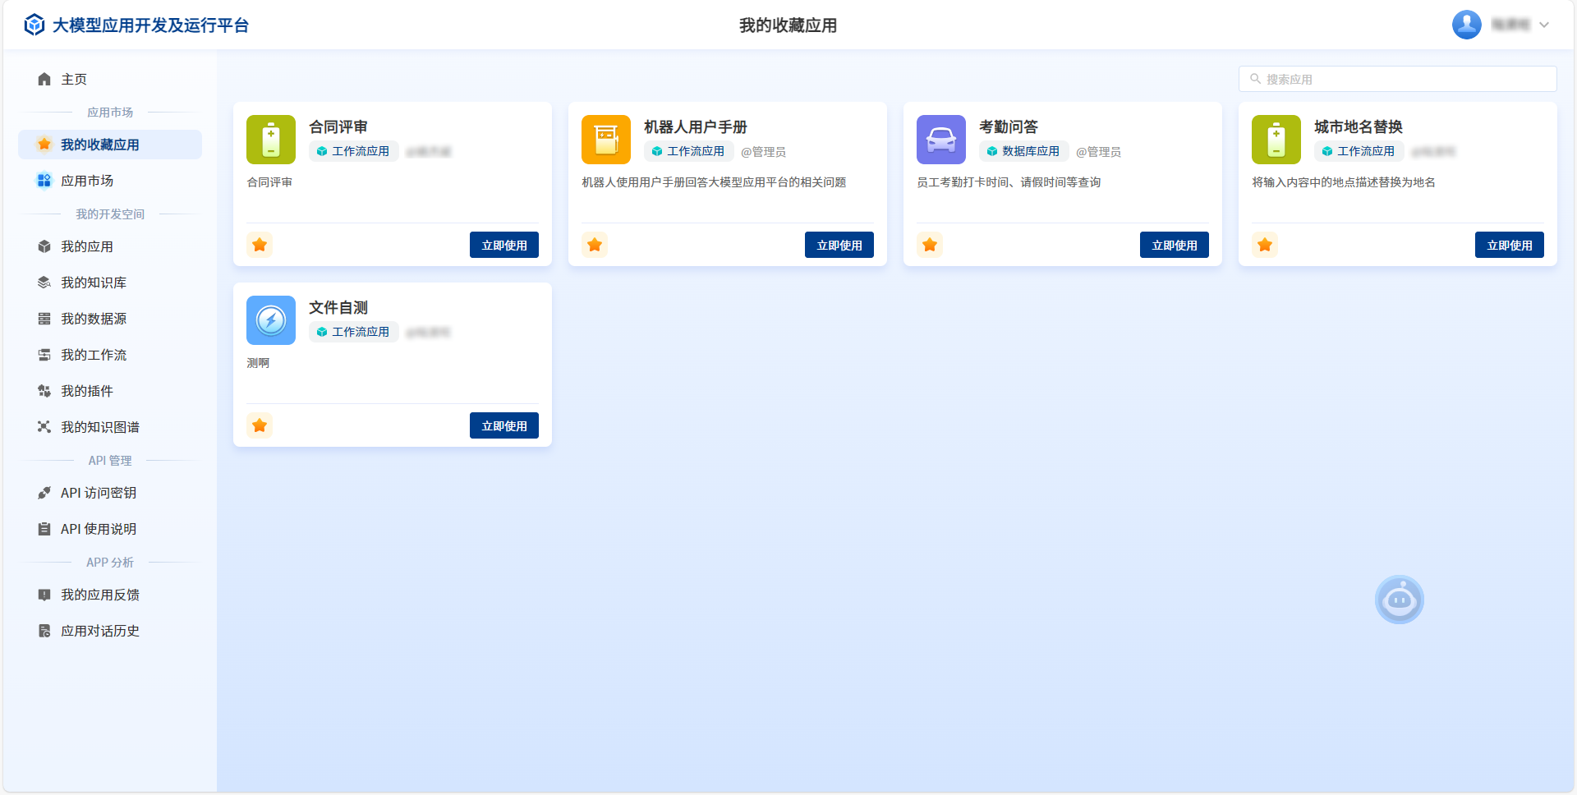Click the 机器人用户手册 orange app icon

point(606,140)
